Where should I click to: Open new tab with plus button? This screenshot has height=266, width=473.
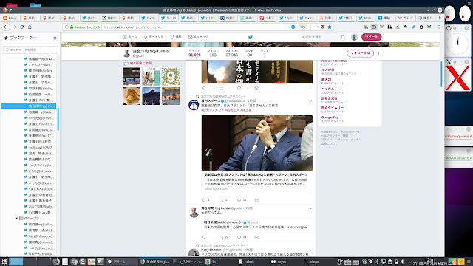pos(439,18)
